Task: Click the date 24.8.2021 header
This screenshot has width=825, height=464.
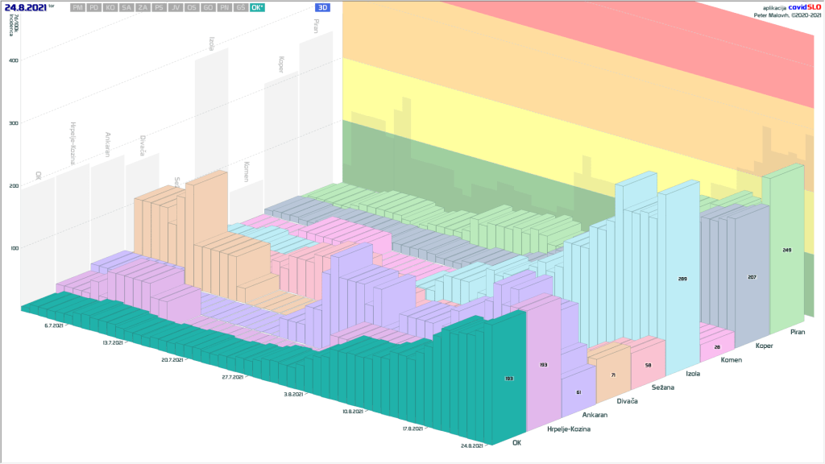Action: pos(25,7)
